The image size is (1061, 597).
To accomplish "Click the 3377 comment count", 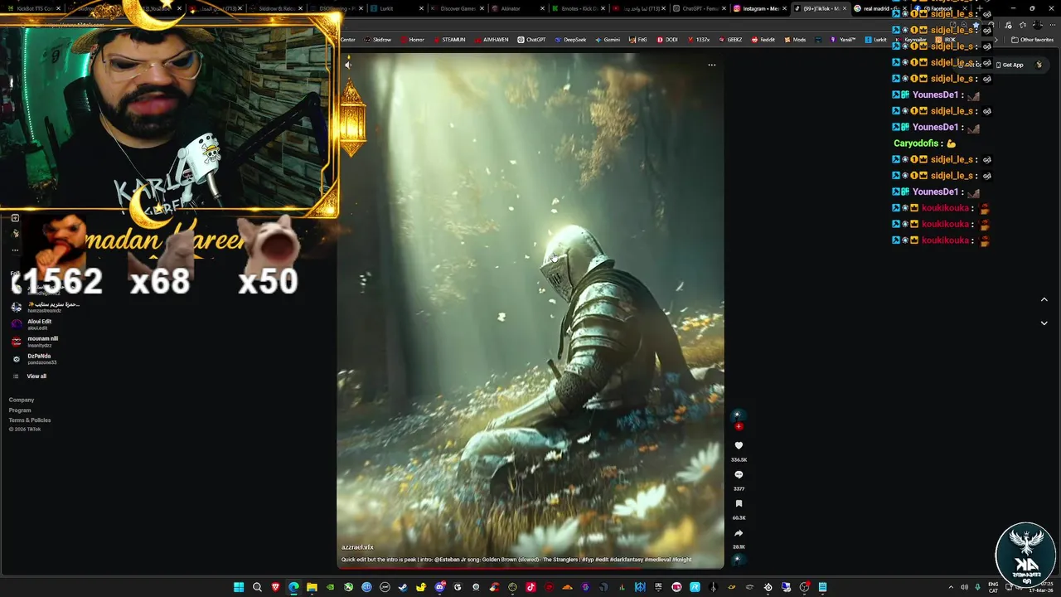I will (739, 488).
